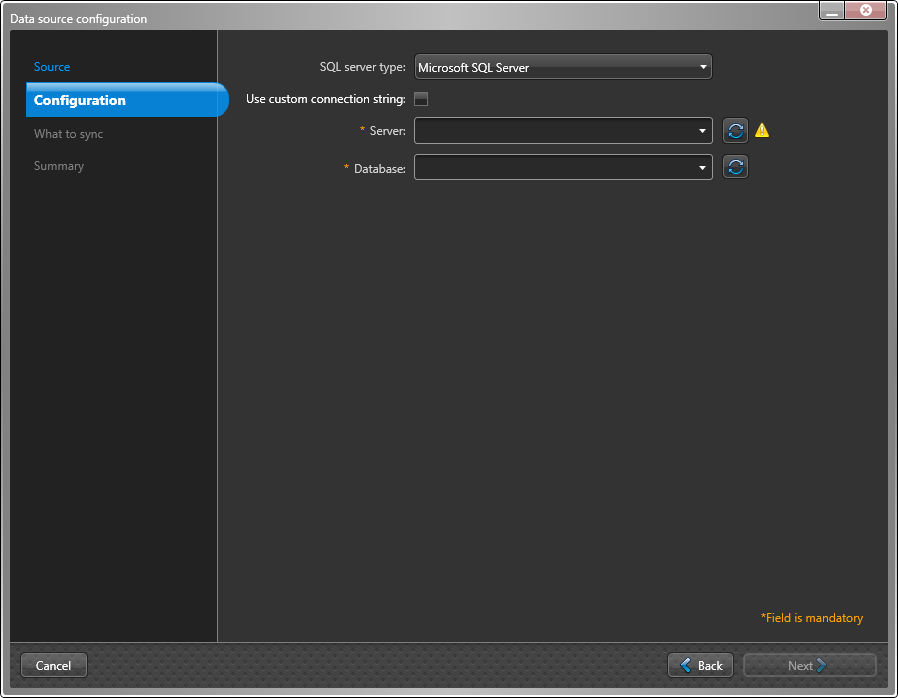Click the warning icon beside Server field

[761, 130]
